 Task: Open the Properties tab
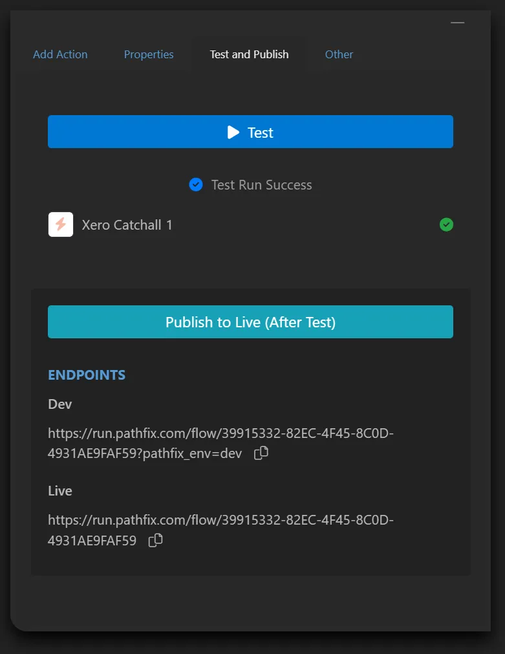149,54
